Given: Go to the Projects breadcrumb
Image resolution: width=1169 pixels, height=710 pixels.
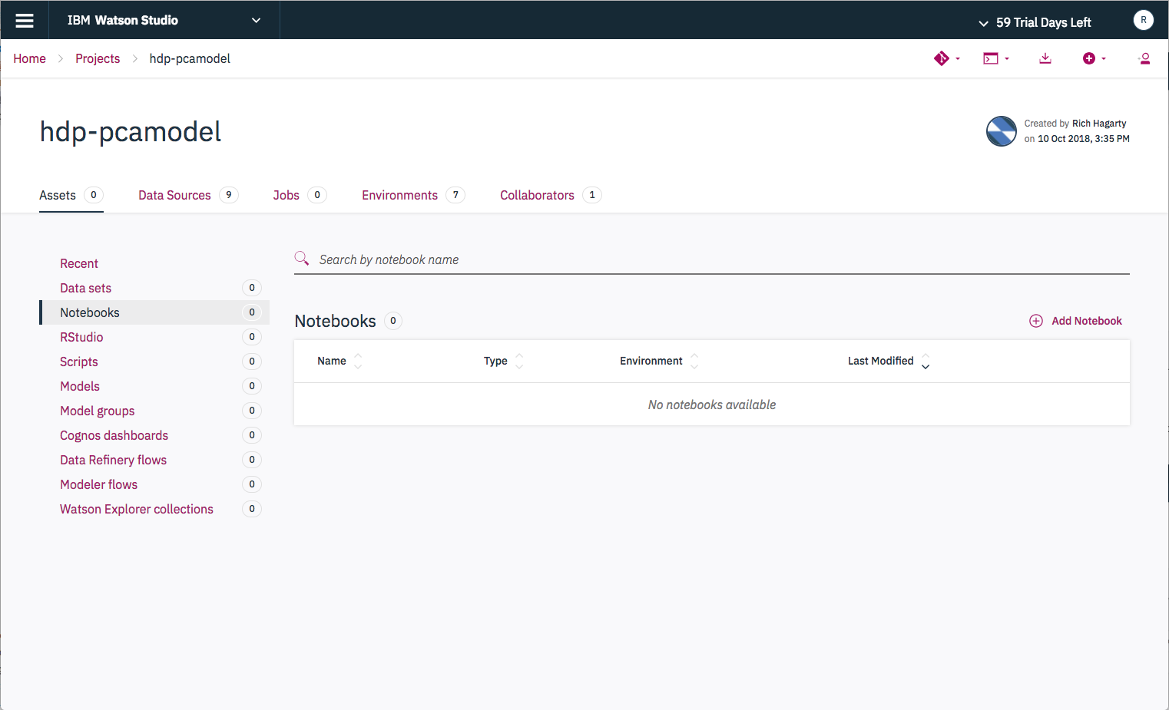Looking at the screenshot, I should (98, 58).
